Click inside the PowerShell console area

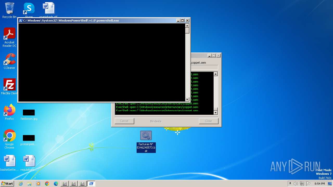(101, 62)
